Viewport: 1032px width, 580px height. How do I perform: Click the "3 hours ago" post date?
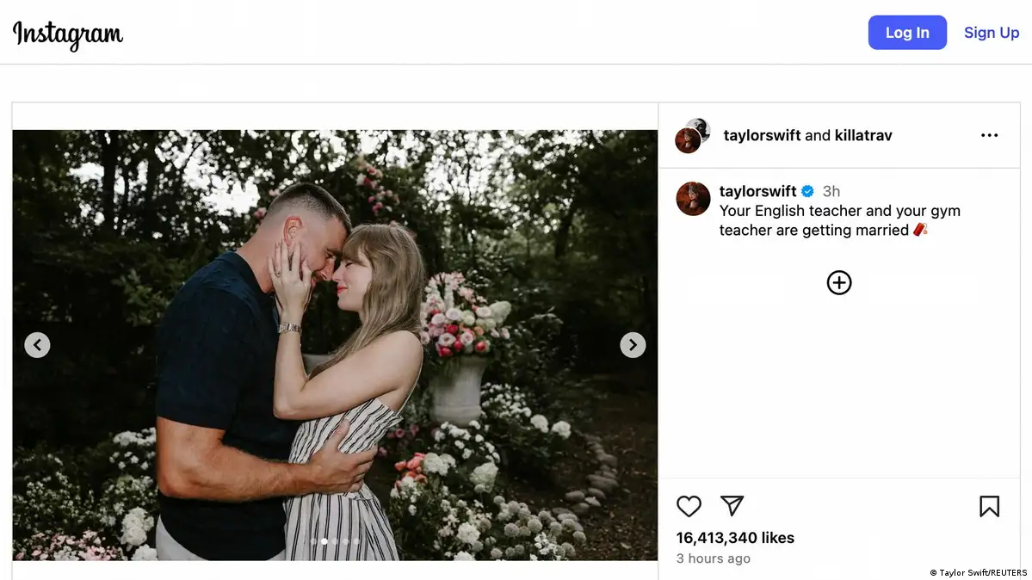713,558
